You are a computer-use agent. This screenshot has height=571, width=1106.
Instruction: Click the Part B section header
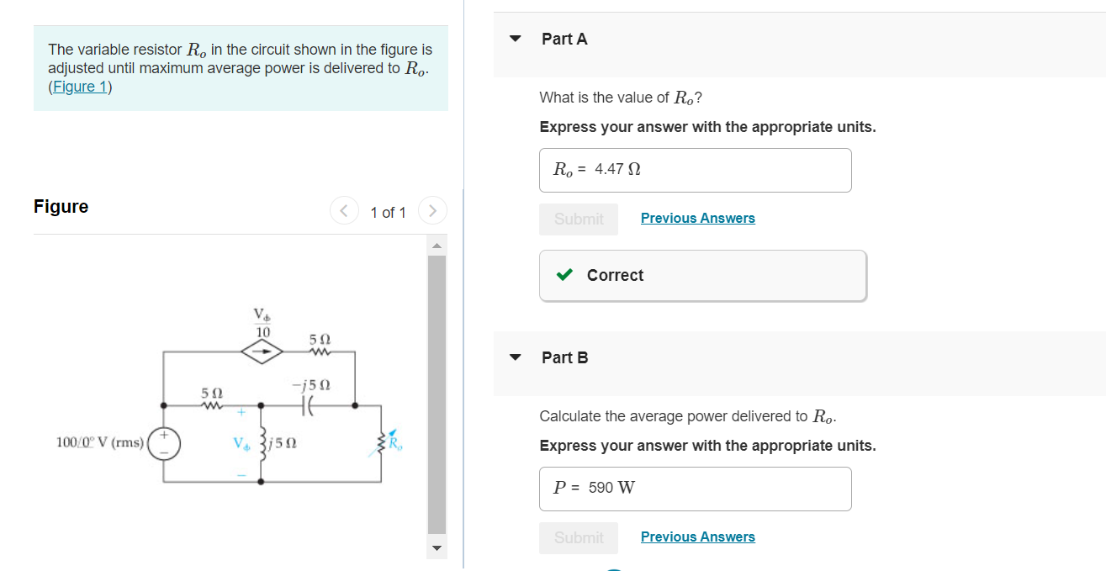pyautogui.click(x=564, y=357)
